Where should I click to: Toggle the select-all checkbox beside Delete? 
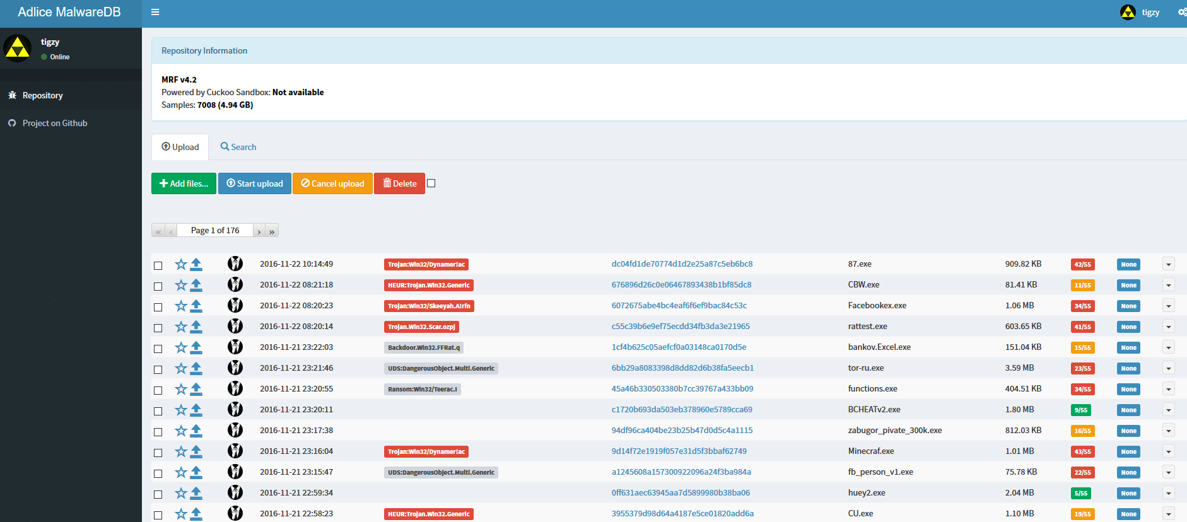click(431, 183)
